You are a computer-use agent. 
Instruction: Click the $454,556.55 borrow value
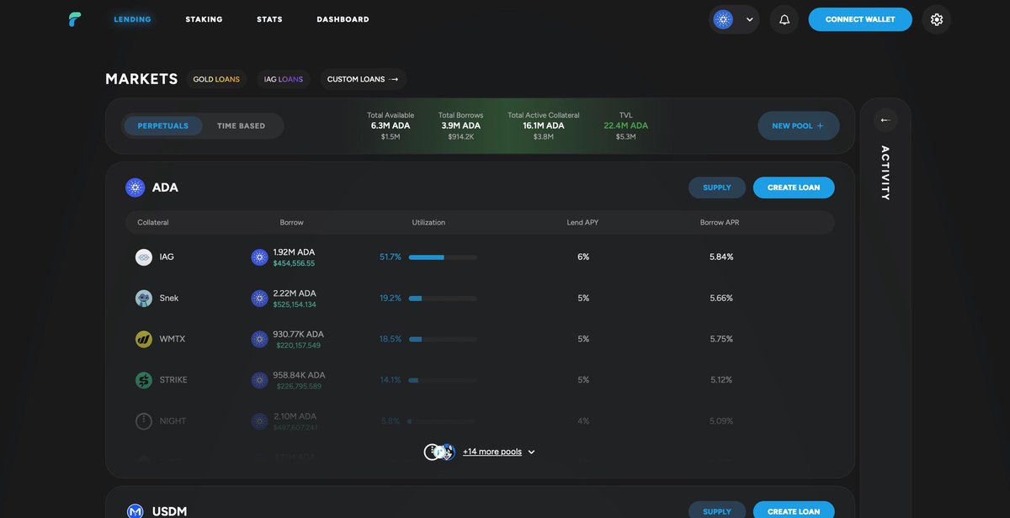(294, 263)
